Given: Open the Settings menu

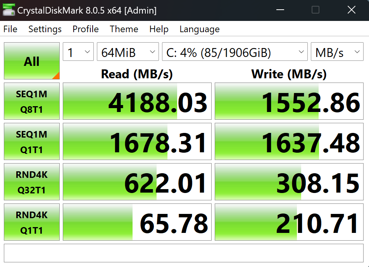Looking at the screenshot, I should [45, 29].
